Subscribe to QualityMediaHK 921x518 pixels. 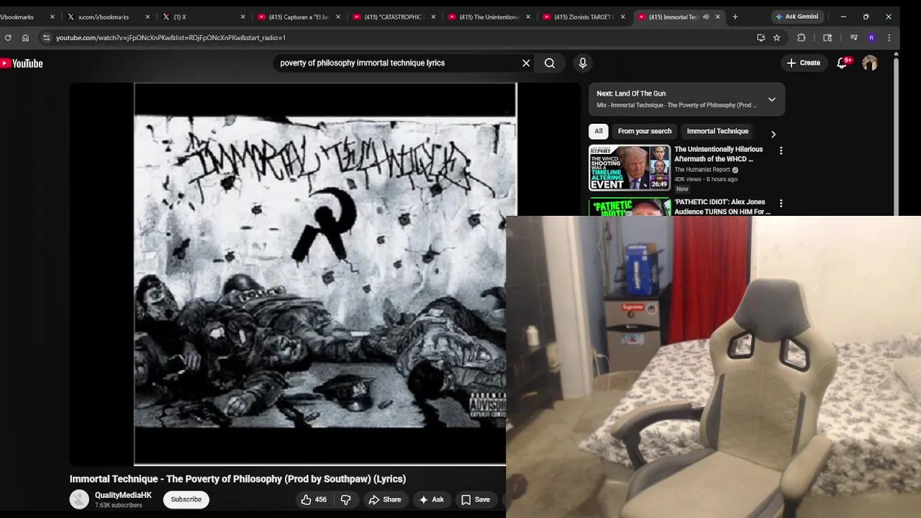coord(186,499)
